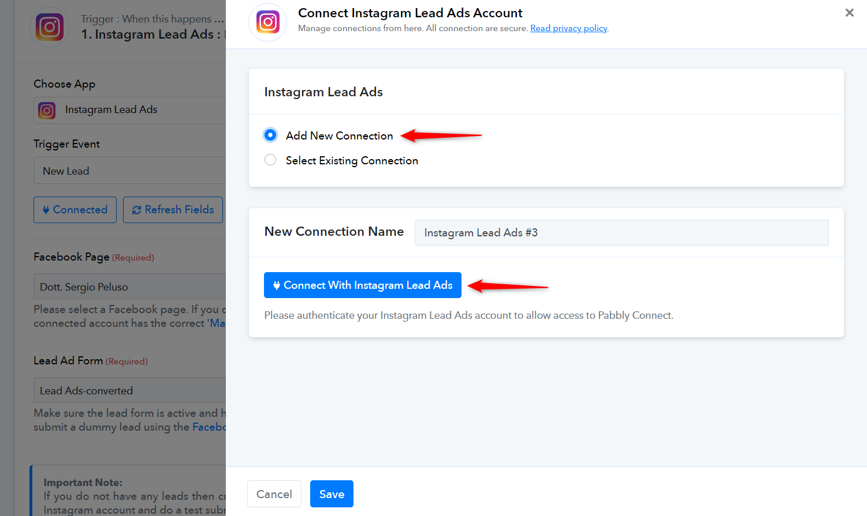Click the Refresh Fields button
Screen dimensions: 867x516
[173, 210]
